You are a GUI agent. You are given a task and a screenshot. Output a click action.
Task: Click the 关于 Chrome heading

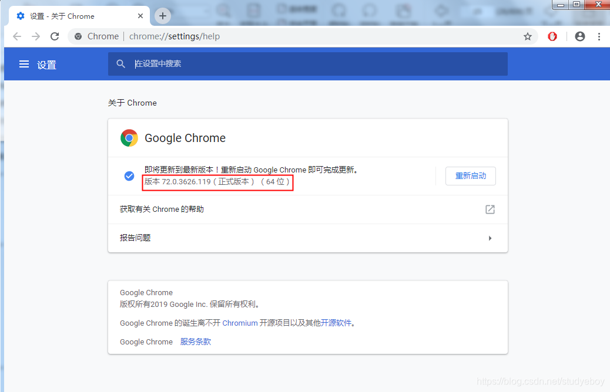(132, 103)
